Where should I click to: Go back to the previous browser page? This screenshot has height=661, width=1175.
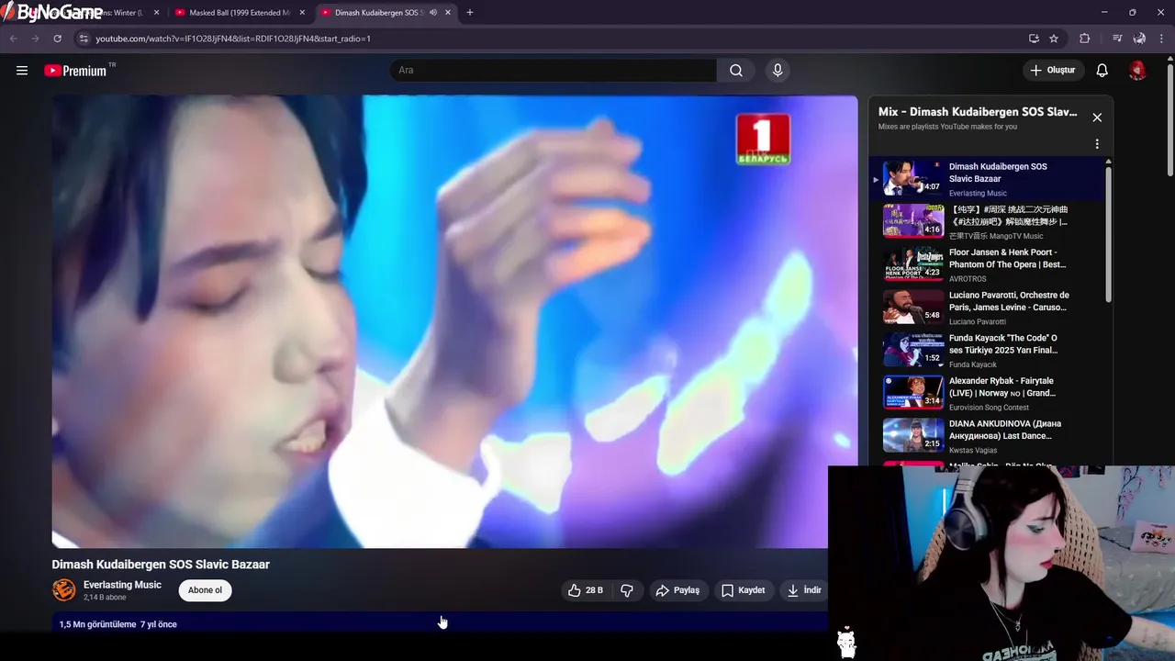(x=13, y=39)
